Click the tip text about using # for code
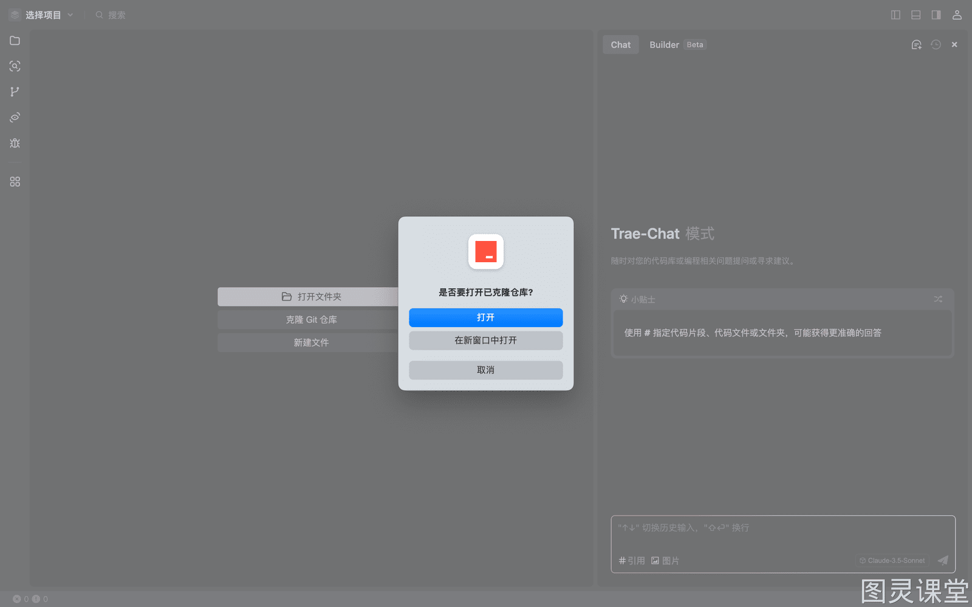This screenshot has width=972, height=607. click(x=753, y=333)
